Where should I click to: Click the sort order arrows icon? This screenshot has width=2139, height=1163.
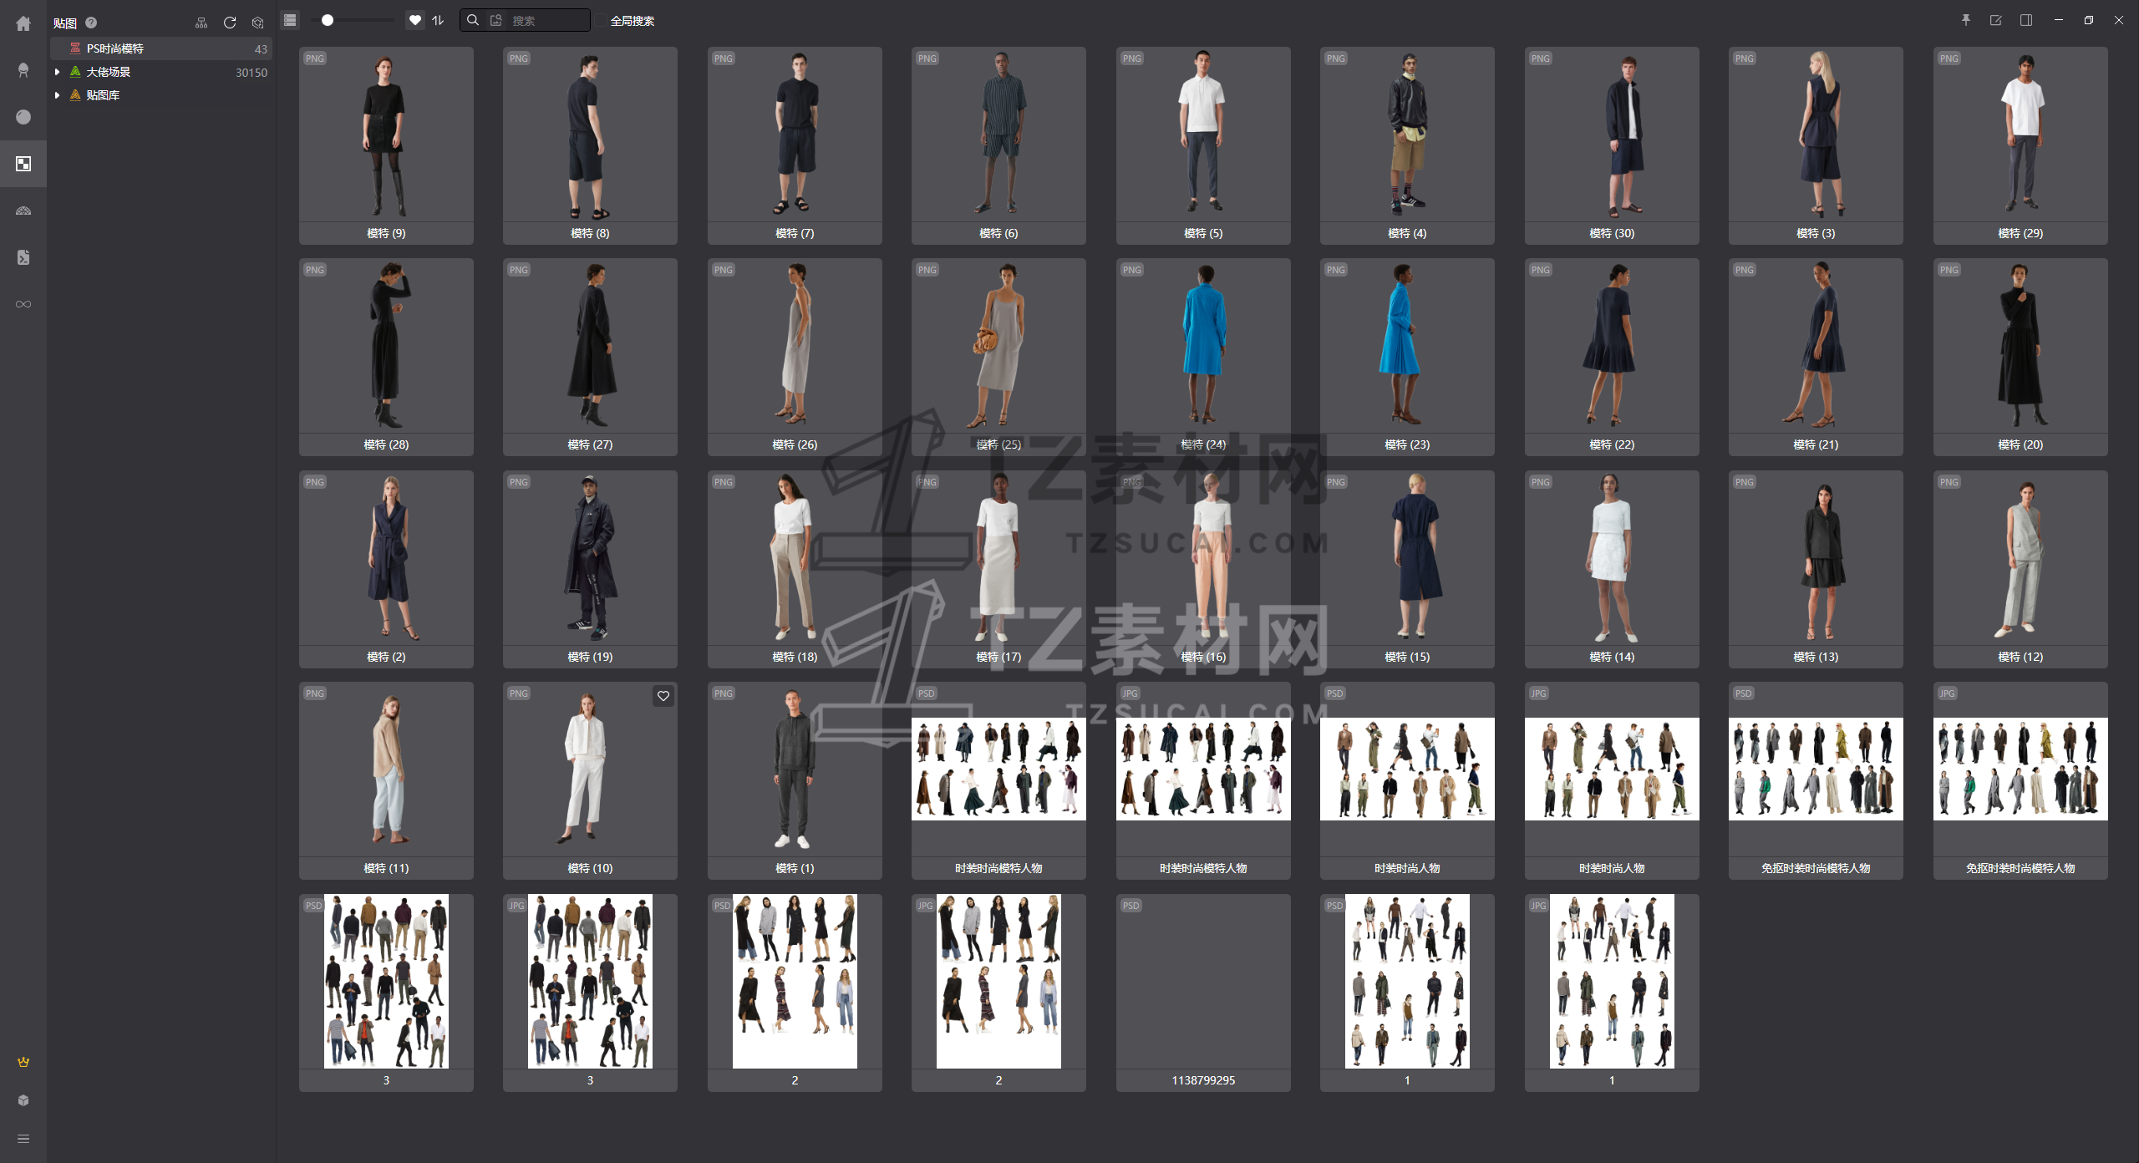(x=438, y=20)
